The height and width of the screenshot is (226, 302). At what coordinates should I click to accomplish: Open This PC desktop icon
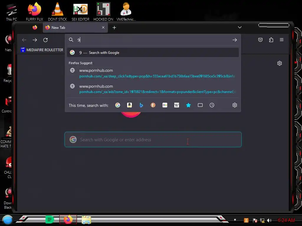[x=12, y=12]
